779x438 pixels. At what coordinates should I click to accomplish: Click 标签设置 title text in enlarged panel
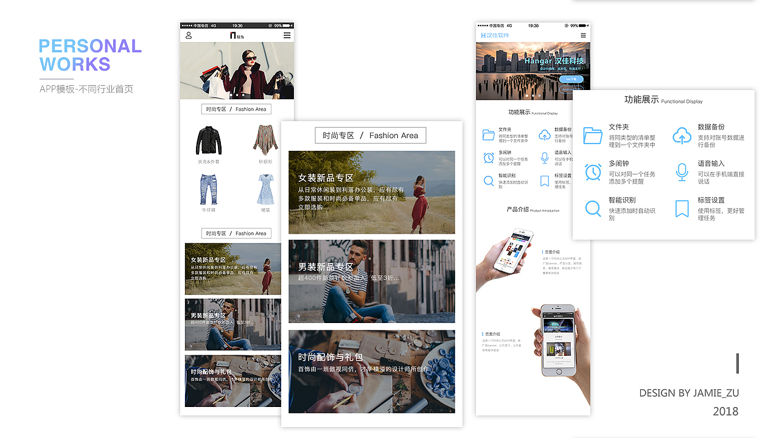point(711,200)
